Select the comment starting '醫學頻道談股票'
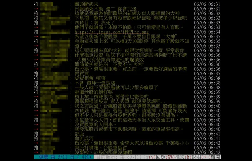 [120, 102]
